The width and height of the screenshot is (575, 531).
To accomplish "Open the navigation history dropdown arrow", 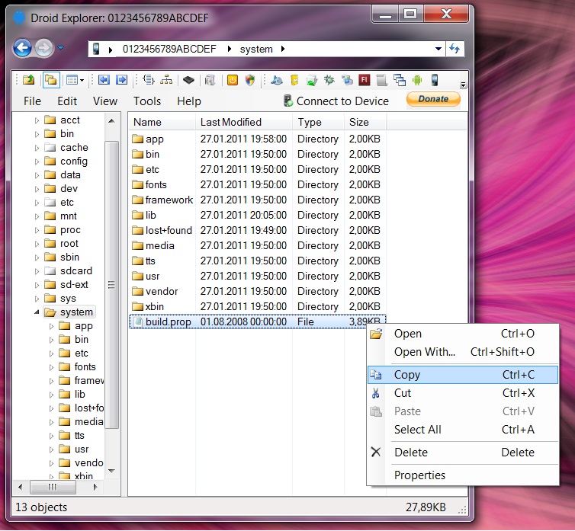I will pyautogui.click(x=60, y=48).
